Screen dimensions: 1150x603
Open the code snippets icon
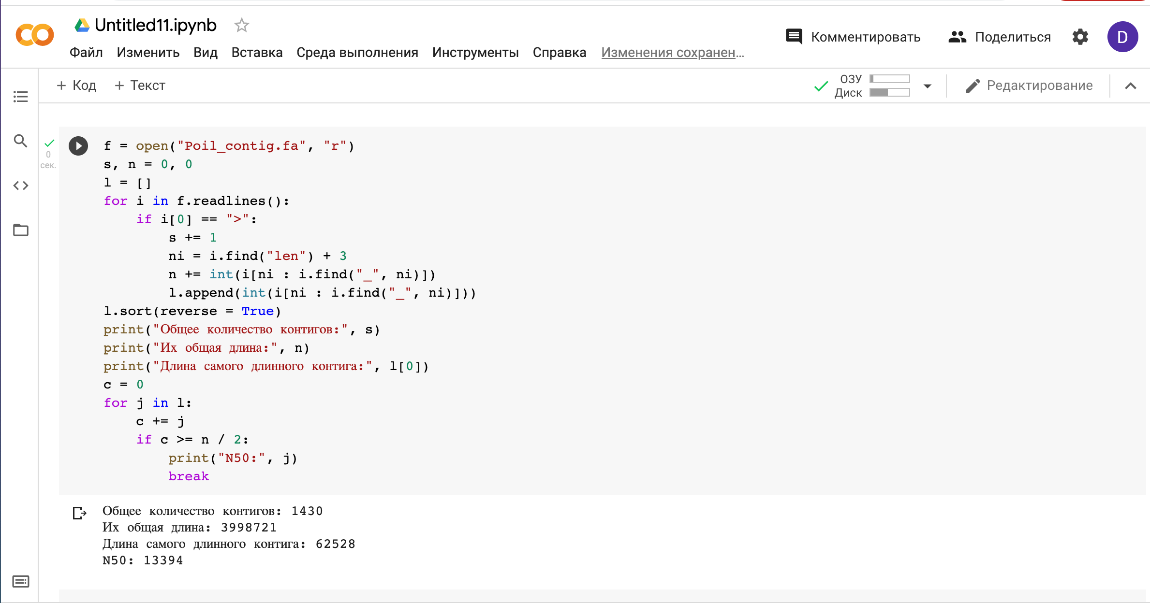pyautogui.click(x=20, y=186)
